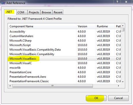Select the mscorlib component
This screenshot has height=105, width=133.
(65, 68)
